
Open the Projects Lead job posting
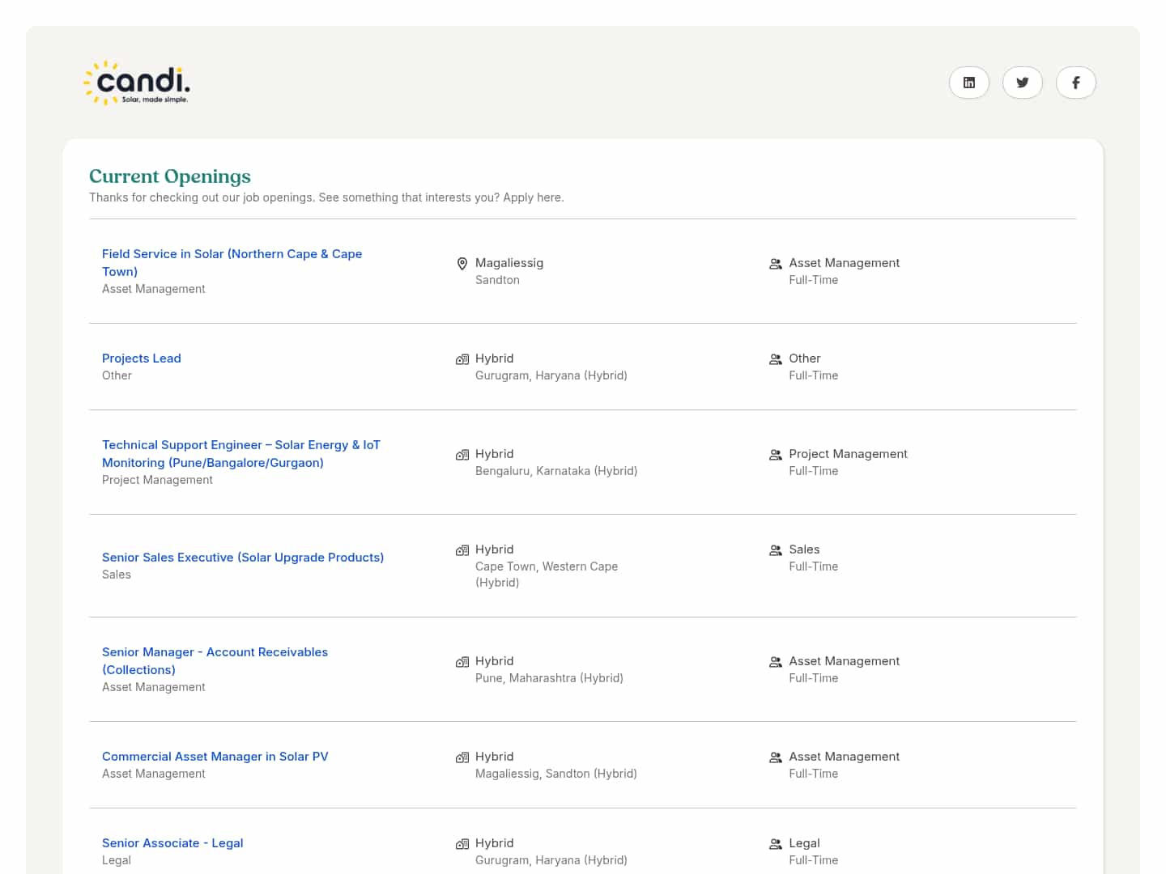142,359
